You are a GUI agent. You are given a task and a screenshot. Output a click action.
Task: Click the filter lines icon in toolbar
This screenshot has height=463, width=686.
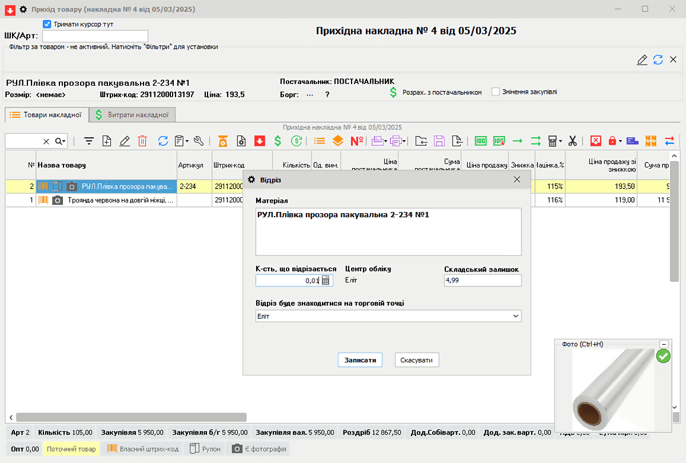pos(89,141)
